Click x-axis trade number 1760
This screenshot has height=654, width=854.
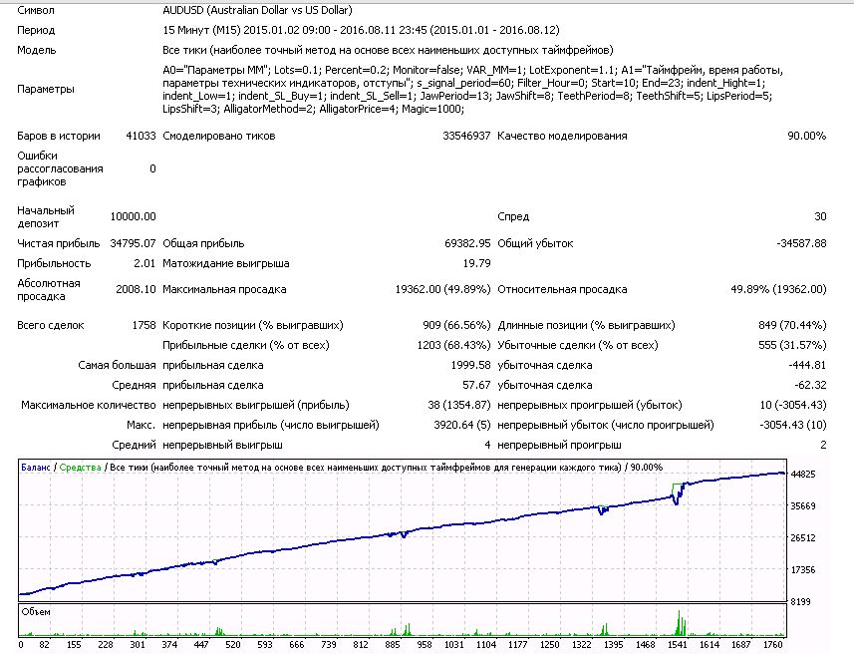772,645
